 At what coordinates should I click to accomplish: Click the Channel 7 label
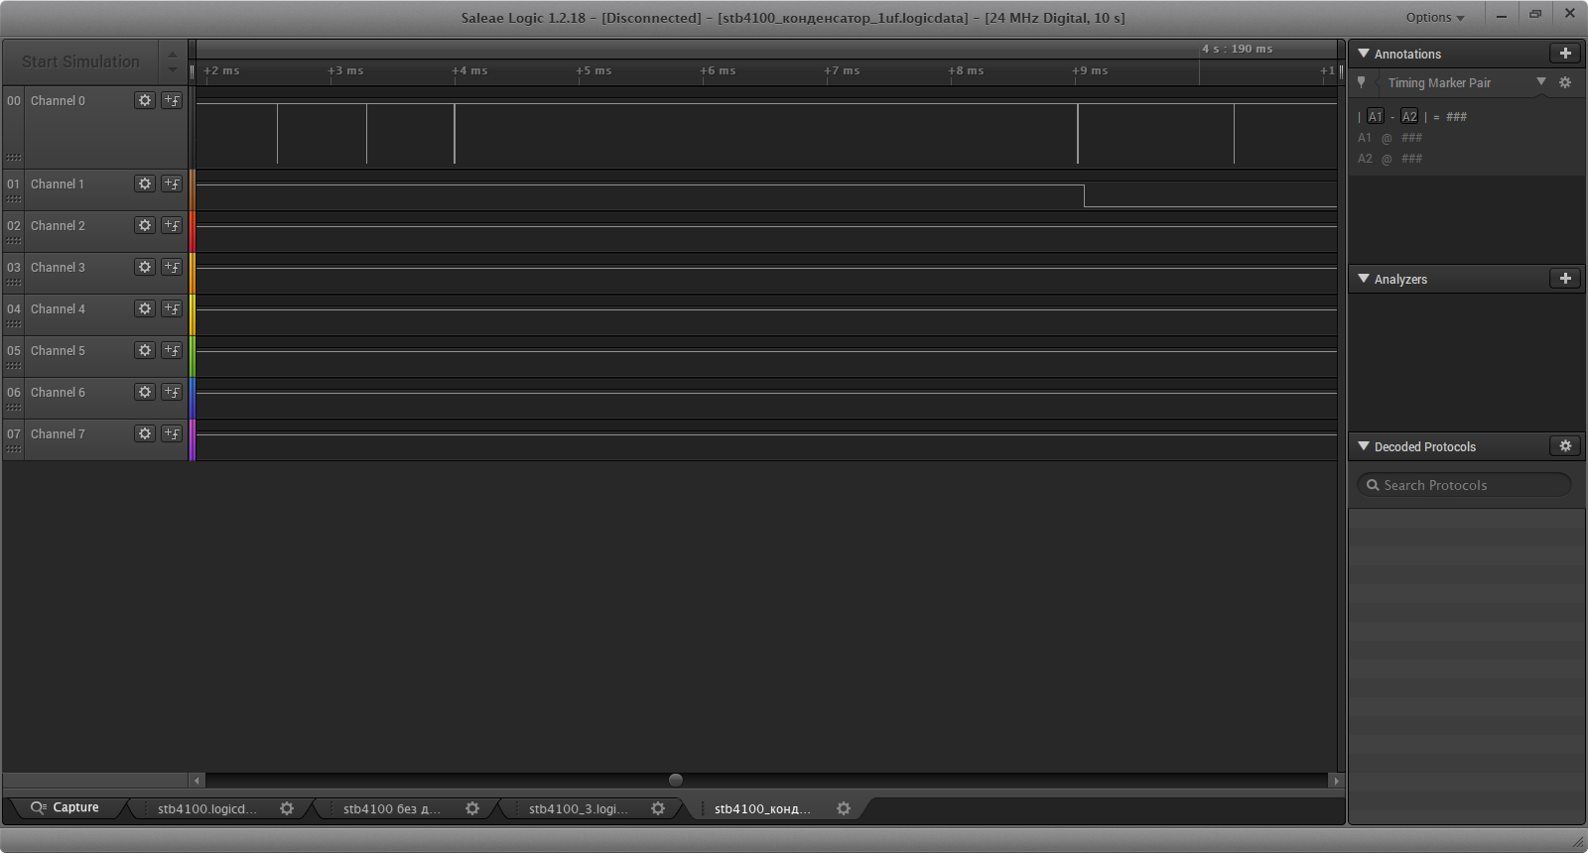tap(58, 433)
